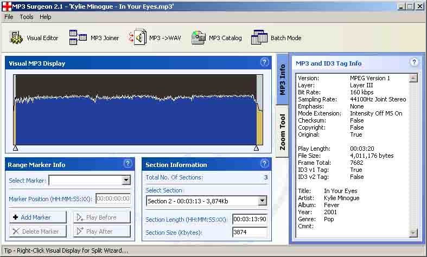Click 'Total No. Of Sections' count 3
This screenshot has width=427, height=257.
[x=266, y=177]
